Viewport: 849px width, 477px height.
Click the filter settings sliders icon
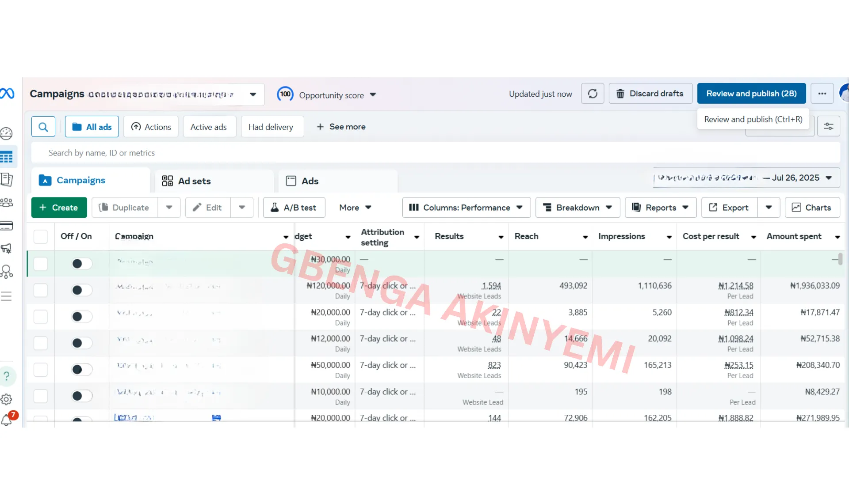(x=828, y=127)
